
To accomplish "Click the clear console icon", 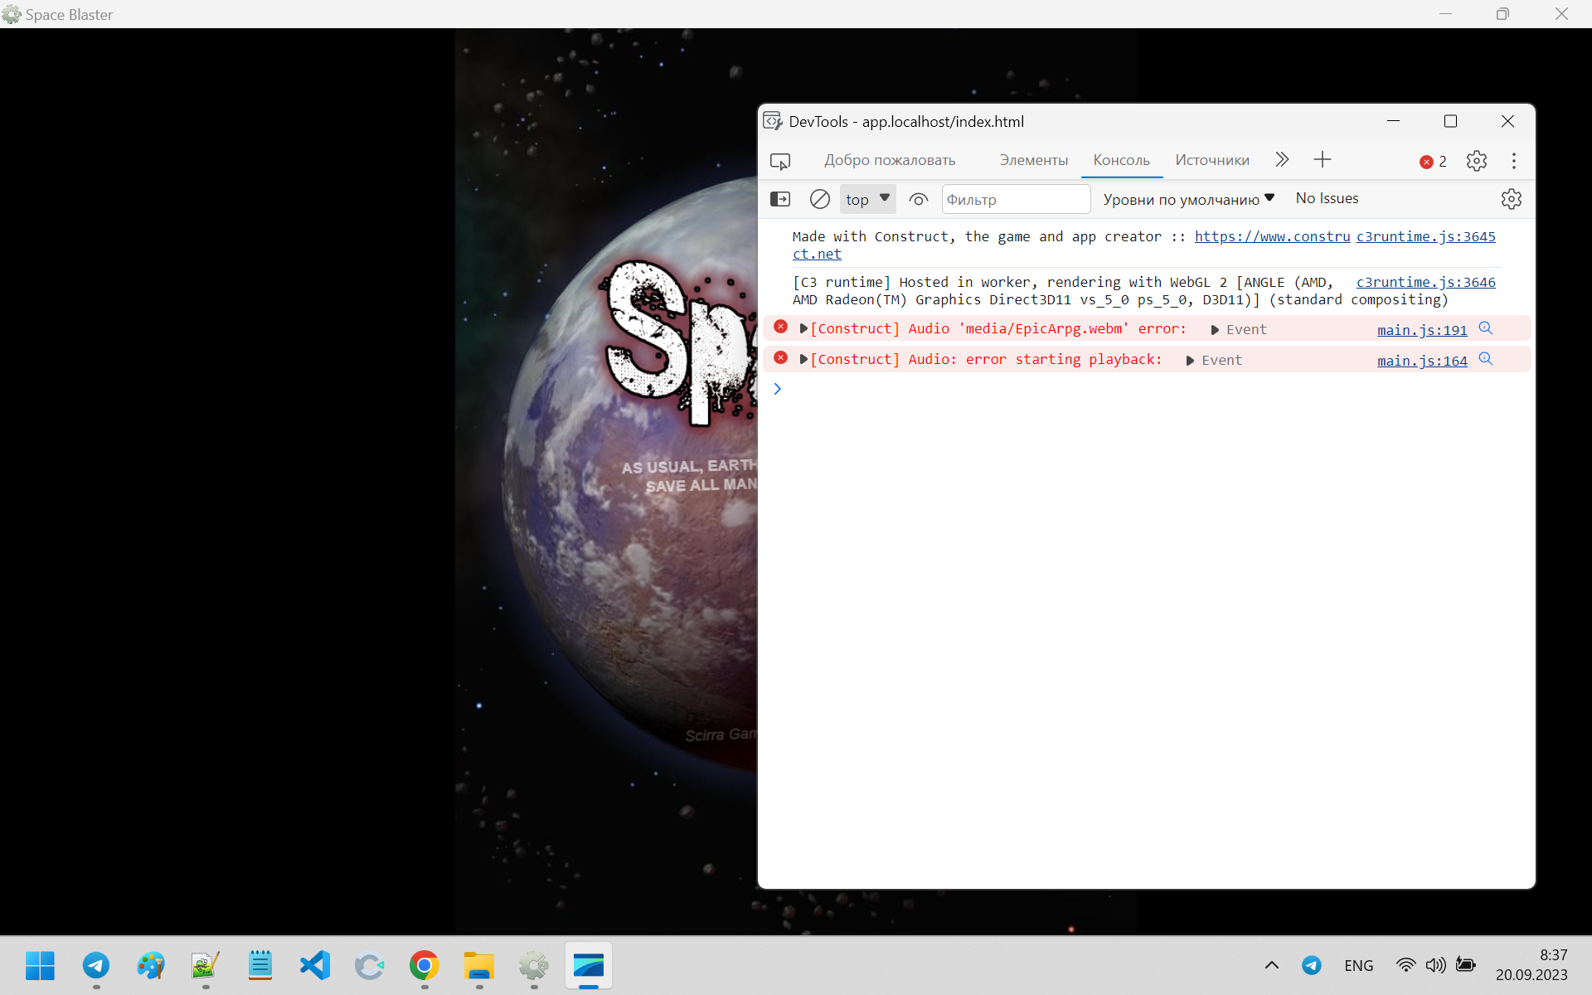I will pos(819,199).
